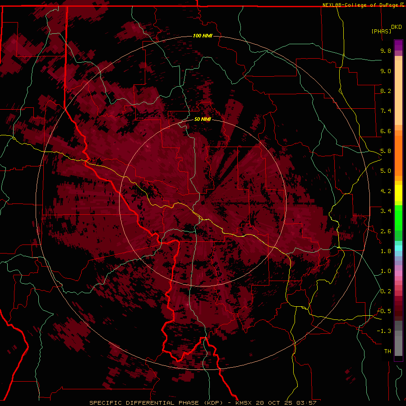Click the 8.2 legend value
406x406 pixels.
coord(386,91)
